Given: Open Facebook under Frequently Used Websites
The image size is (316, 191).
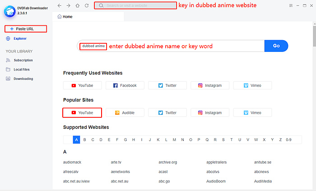Looking at the screenshot, I should [125, 85].
